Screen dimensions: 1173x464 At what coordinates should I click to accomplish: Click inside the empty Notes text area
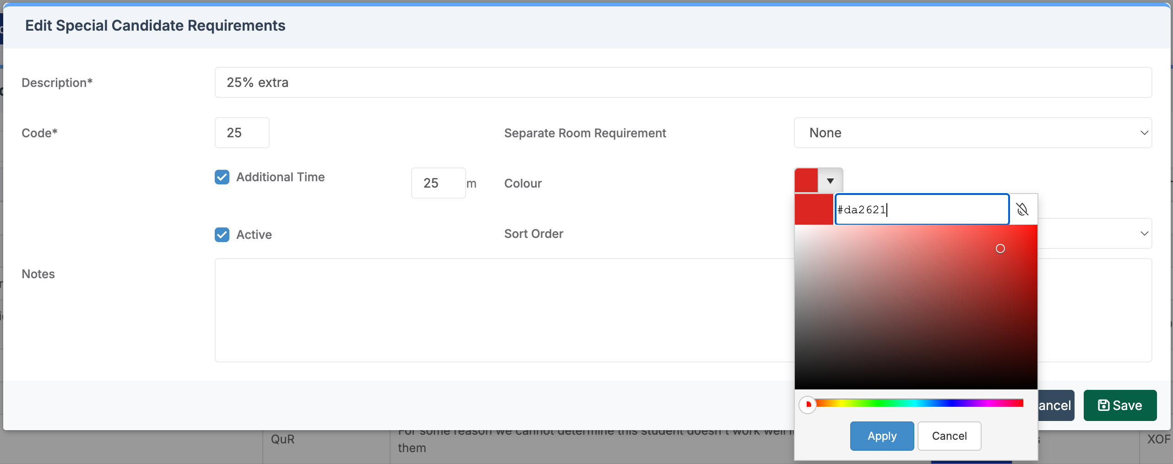tap(504, 310)
